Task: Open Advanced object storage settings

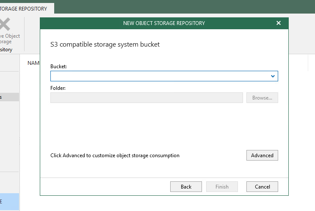Action: coord(262,155)
